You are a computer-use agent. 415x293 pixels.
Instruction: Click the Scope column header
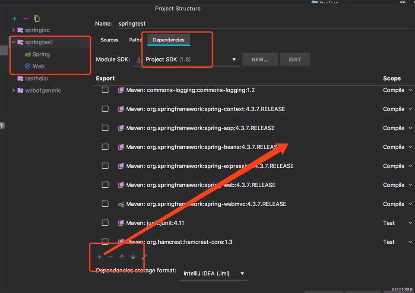(392, 78)
